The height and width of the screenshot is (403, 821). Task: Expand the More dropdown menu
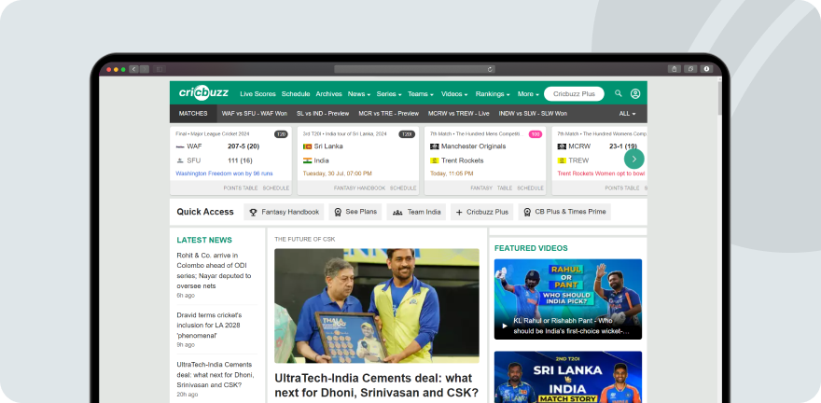coord(528,93)
